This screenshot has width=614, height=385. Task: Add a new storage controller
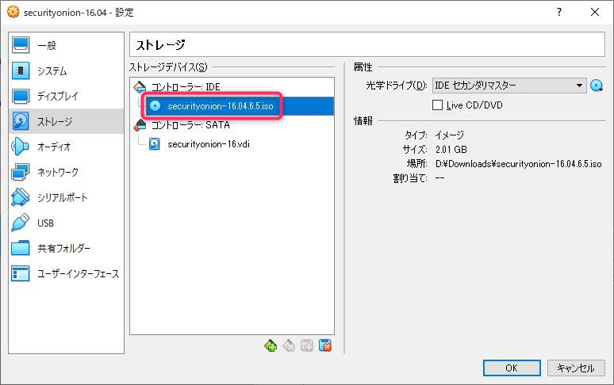(x=271, y=345)
